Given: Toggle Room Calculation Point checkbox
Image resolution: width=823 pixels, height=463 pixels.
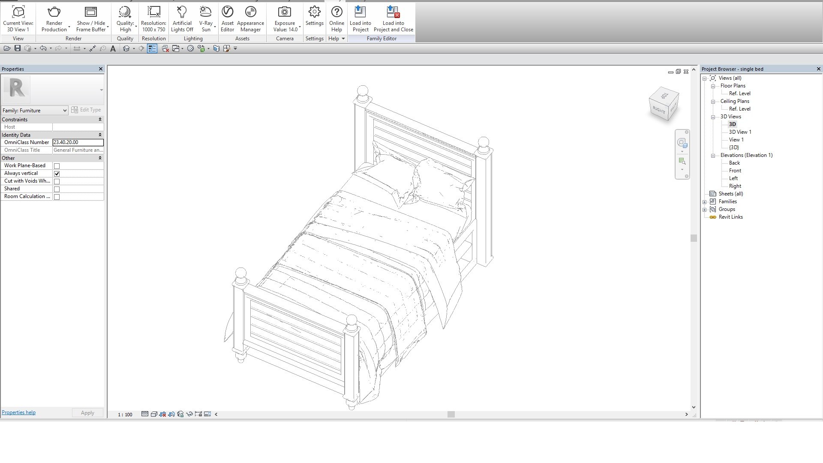Looking at the screenshot, I should 57,197.
